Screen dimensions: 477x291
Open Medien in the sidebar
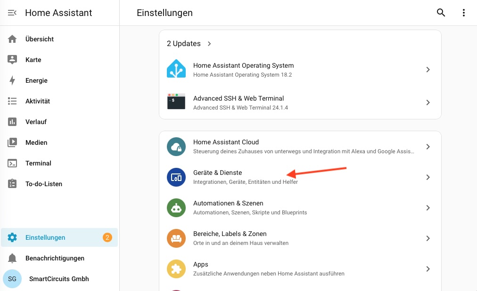pyautogui.click(x=36, y=142)
